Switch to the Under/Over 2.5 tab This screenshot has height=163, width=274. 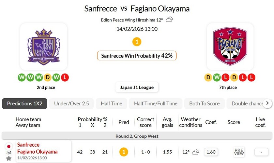coord(71,103)
